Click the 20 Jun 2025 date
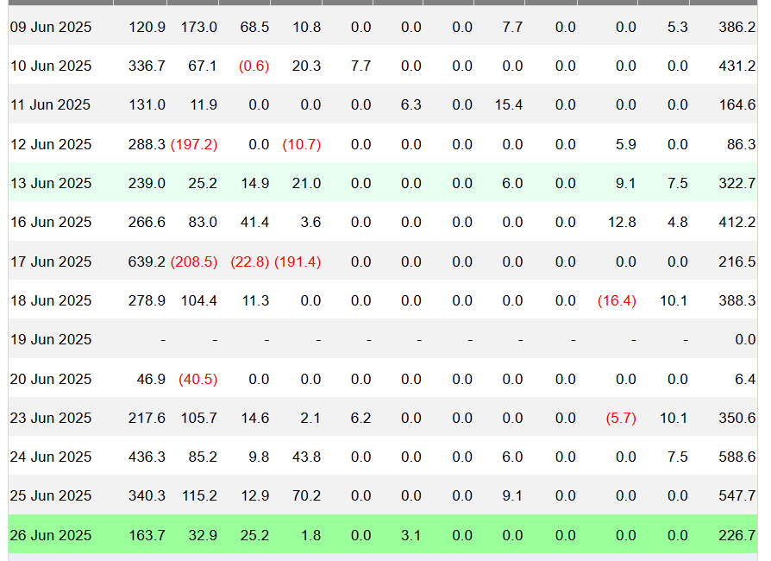This screenshot has height=561, width=771. 51,379
